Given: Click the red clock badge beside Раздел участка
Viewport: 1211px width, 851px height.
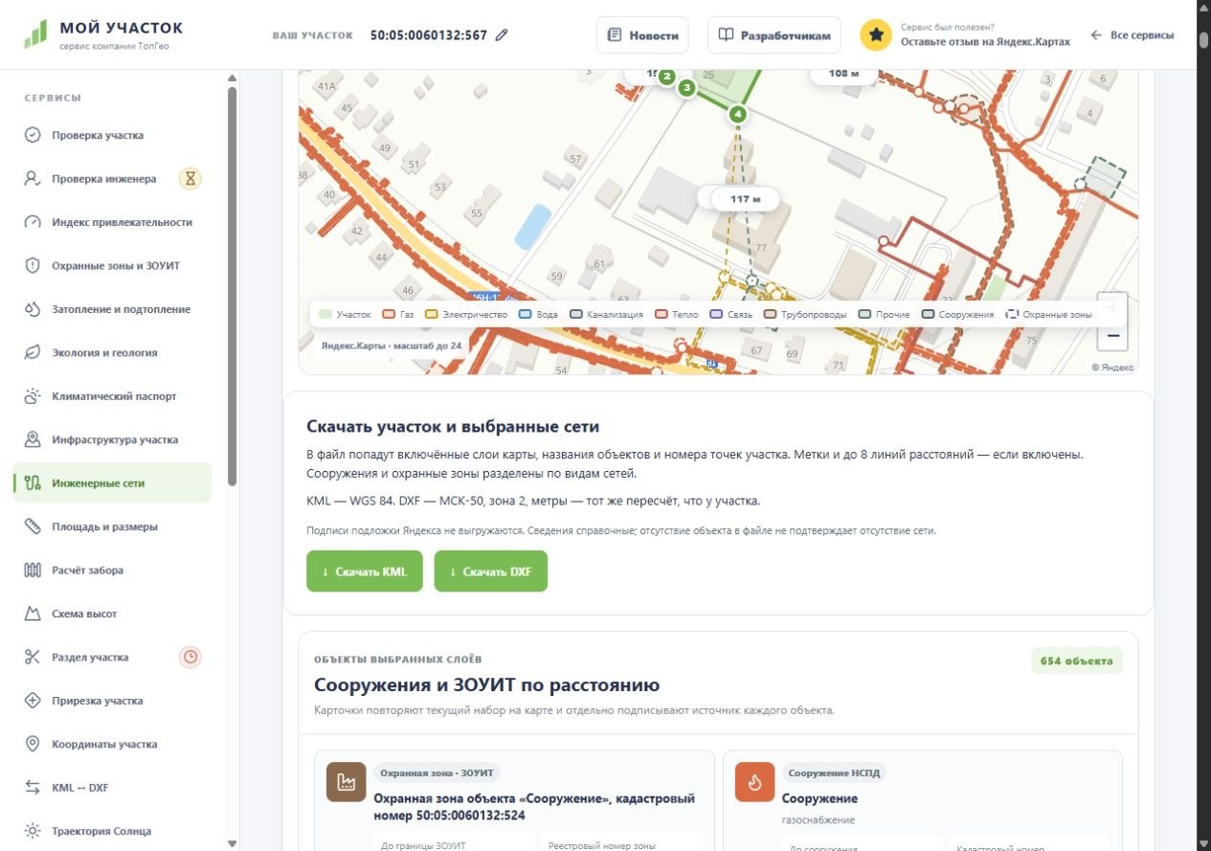Looking at the screenshot, I should [191, 657].
